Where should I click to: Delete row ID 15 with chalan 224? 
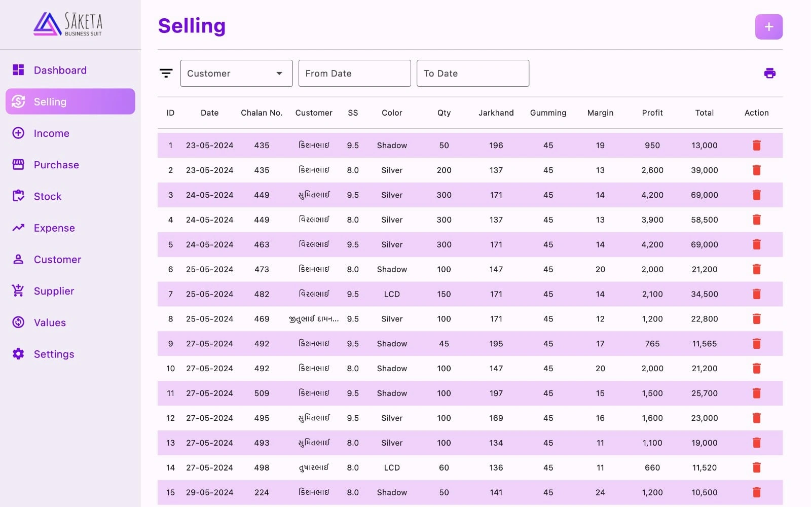(756, 492)
